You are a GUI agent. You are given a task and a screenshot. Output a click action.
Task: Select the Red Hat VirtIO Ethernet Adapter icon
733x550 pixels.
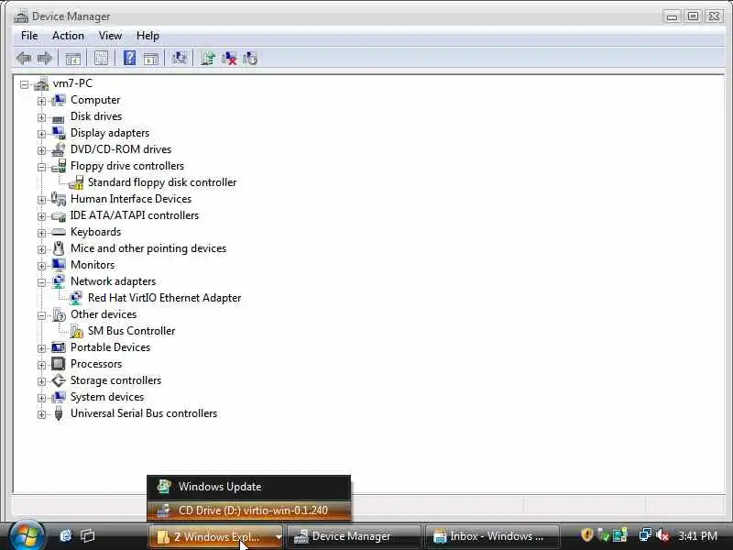pos(76,298)
